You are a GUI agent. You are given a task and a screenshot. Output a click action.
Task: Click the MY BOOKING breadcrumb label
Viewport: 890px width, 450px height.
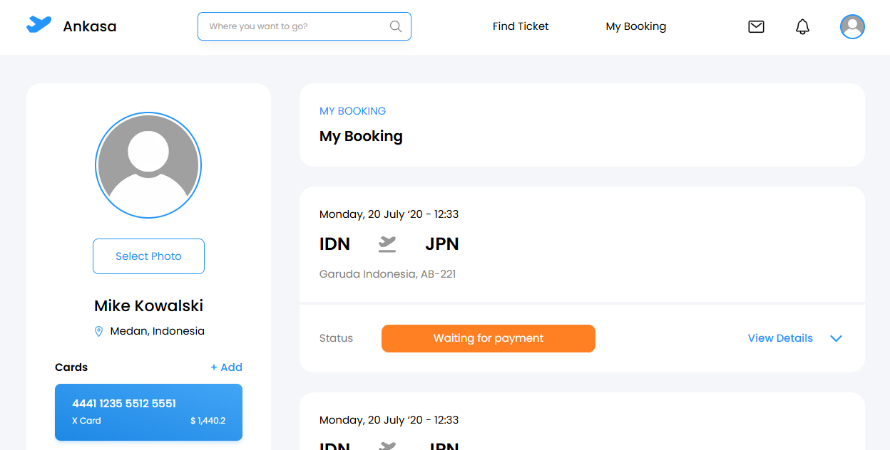tap(352, 111)
